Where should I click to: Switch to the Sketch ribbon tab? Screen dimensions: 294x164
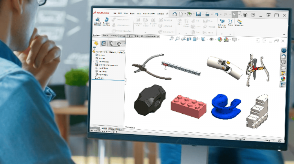coord(105,36)
